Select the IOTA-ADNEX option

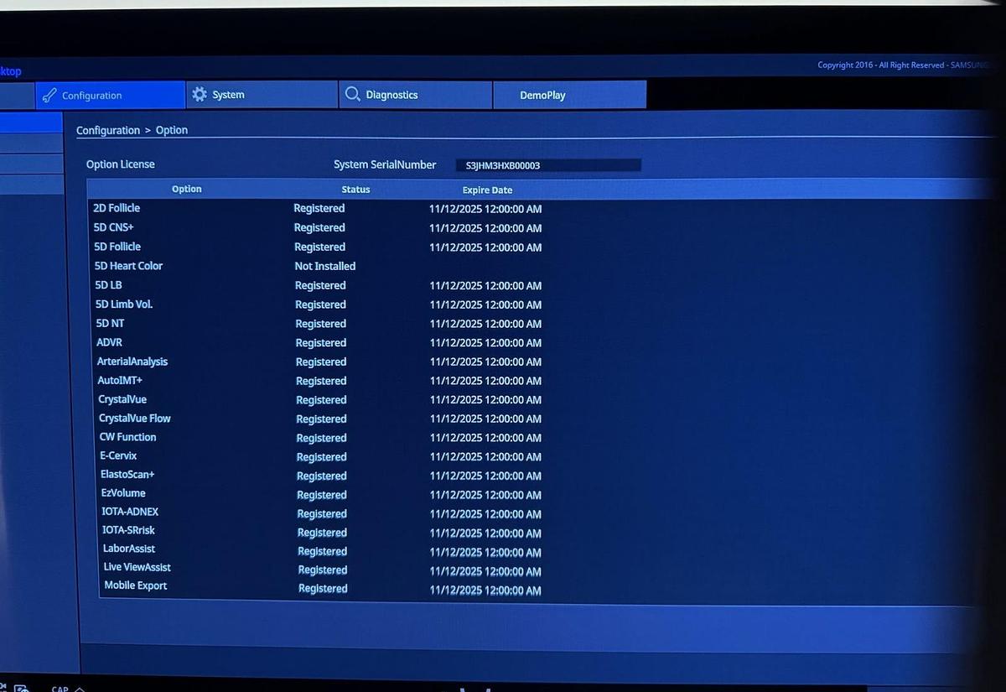(130, 512)
